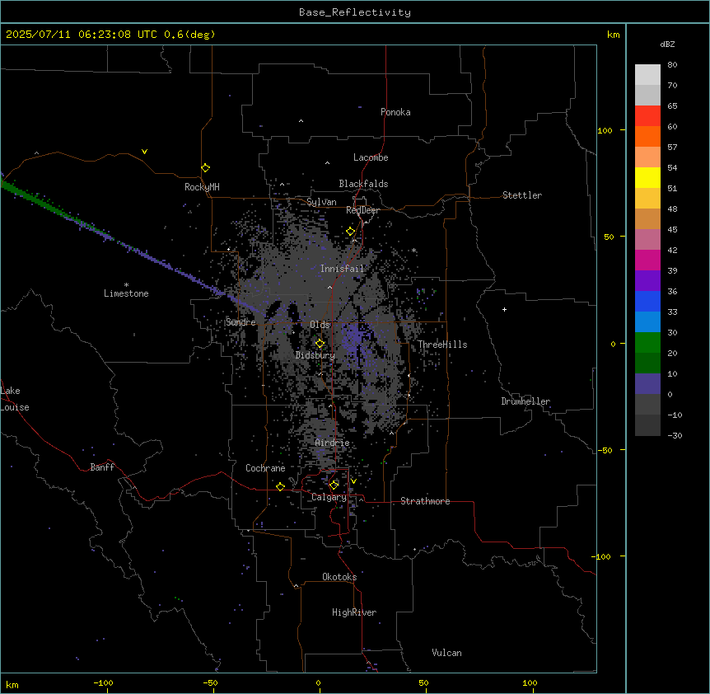Click the Lacombe city label
The height and width of the screenshot is (694, 710).
click(371, 157)
